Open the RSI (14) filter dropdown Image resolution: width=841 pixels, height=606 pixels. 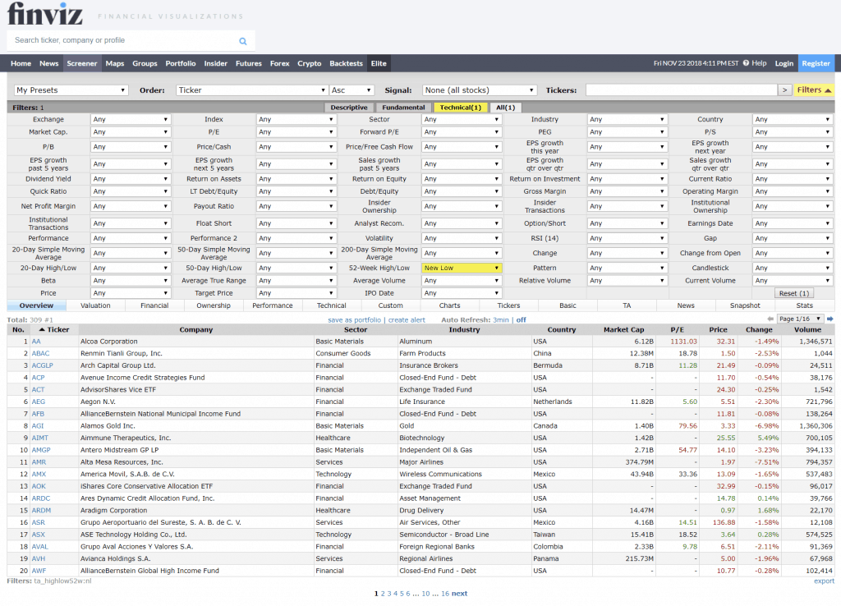[x=627, y=238]
